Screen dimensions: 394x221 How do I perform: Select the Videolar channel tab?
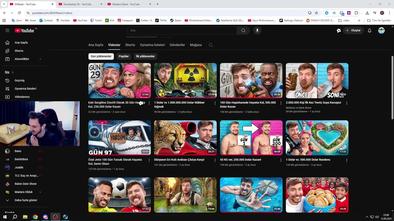click(x=114, y=45)
